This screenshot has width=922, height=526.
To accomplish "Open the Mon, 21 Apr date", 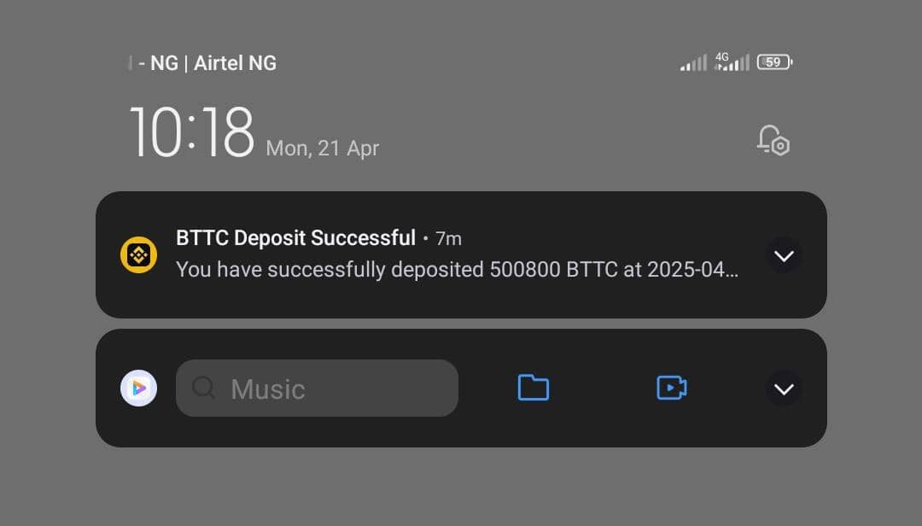I will 322,149.
